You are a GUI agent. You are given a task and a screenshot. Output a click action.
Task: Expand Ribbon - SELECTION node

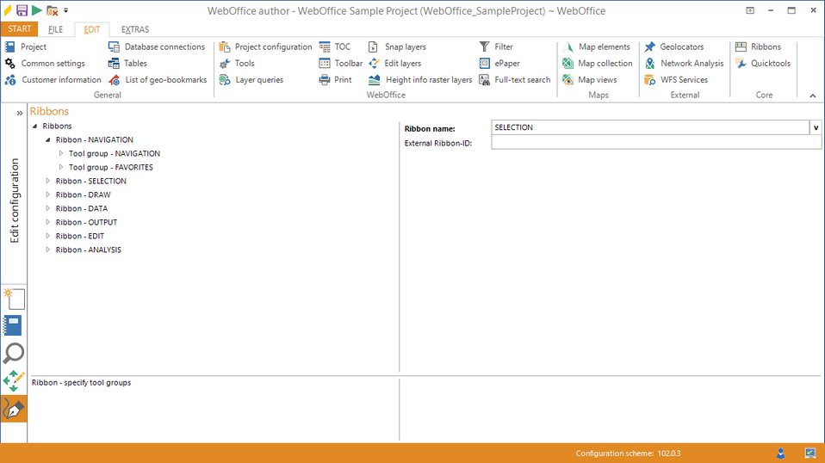(x=48, y=181)
